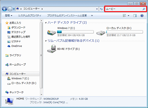Open the view options dropdown arrow
148x108 pixels.
click(128, 16)
